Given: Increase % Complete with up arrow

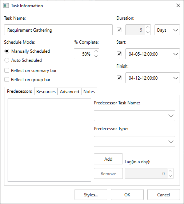Looking at the screenshot, I should tap(96, 51).
